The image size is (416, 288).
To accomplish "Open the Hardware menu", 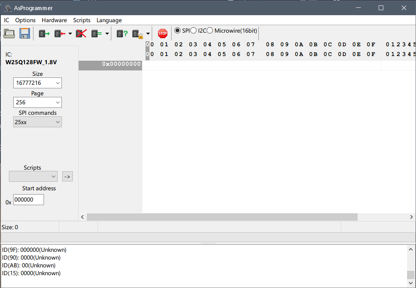I will 54,20.
